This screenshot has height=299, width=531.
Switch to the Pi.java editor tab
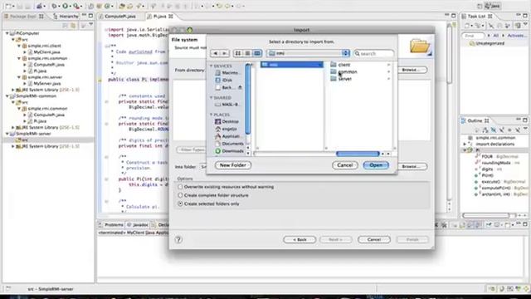coord(159,16)
